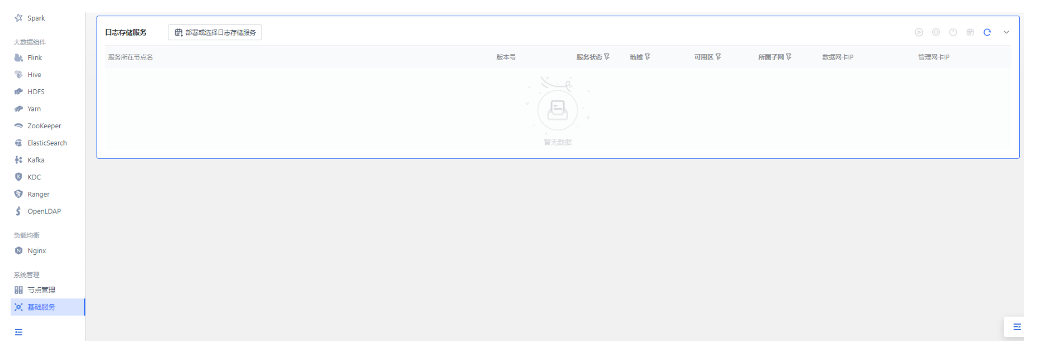Image resolution: width=1037 pixels, height=358 pixels.
Task: Click the start service play icon
Action: tap(919, 32)
